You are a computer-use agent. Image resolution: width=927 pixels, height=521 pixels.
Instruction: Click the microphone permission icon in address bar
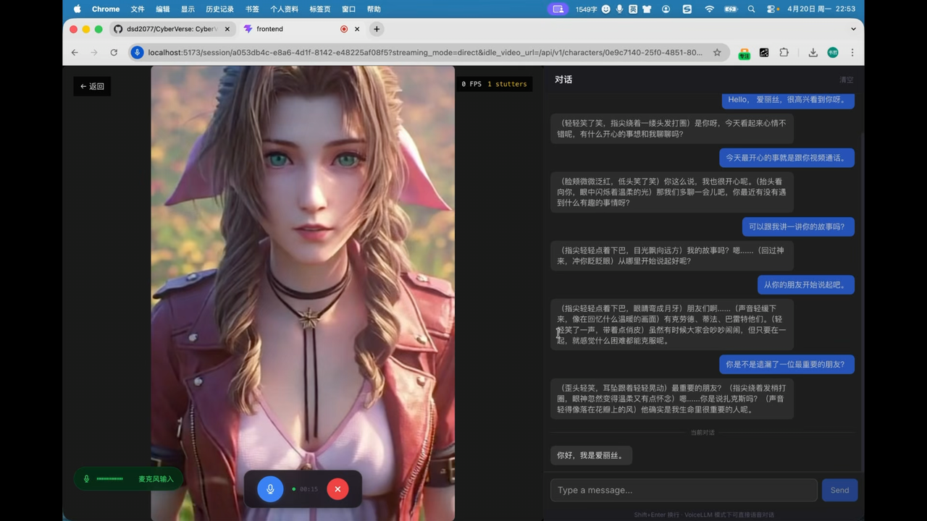coord(137,52)
